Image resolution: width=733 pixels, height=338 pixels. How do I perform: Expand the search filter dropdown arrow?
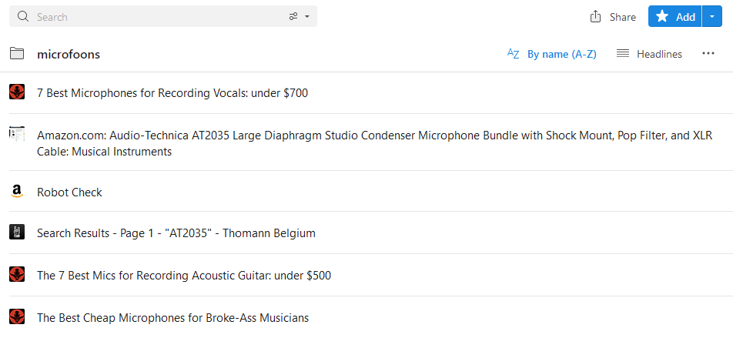click(307, 17)
